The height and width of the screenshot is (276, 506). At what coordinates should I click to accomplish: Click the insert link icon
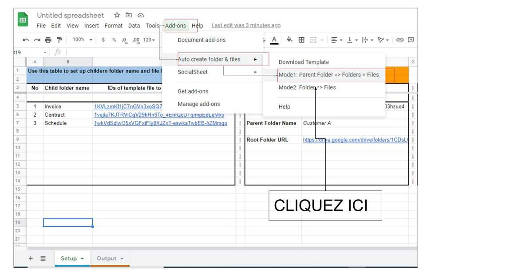click(400, 40)
